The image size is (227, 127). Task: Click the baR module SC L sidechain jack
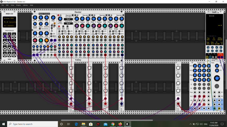(213, 57)
